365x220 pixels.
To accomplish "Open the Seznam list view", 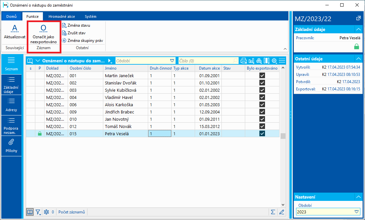I will pos(11,64).
